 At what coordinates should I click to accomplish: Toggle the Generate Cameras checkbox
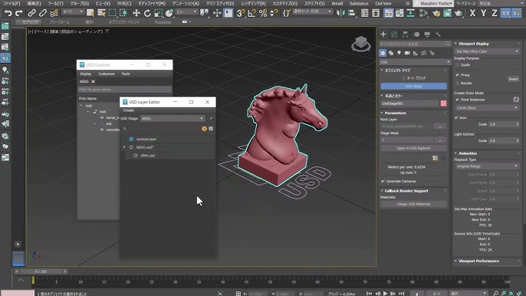pyautogui.click(x=383, y=181)
